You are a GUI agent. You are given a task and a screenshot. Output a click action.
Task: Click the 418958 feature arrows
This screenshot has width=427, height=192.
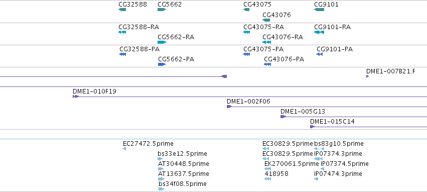pos(268,179)
